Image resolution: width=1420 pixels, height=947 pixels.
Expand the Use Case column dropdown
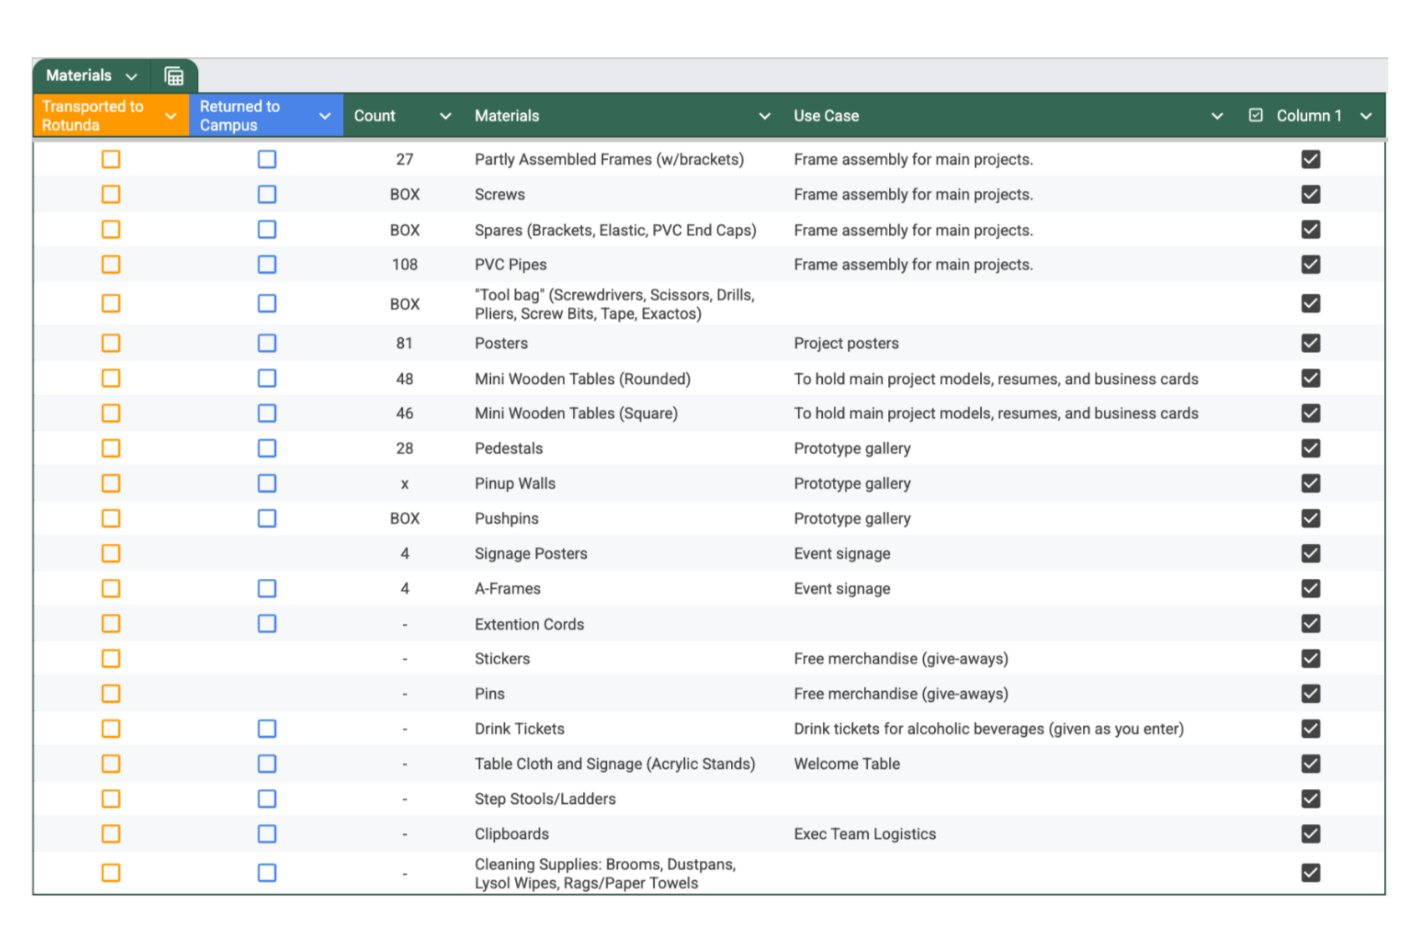pos(1217,116)
